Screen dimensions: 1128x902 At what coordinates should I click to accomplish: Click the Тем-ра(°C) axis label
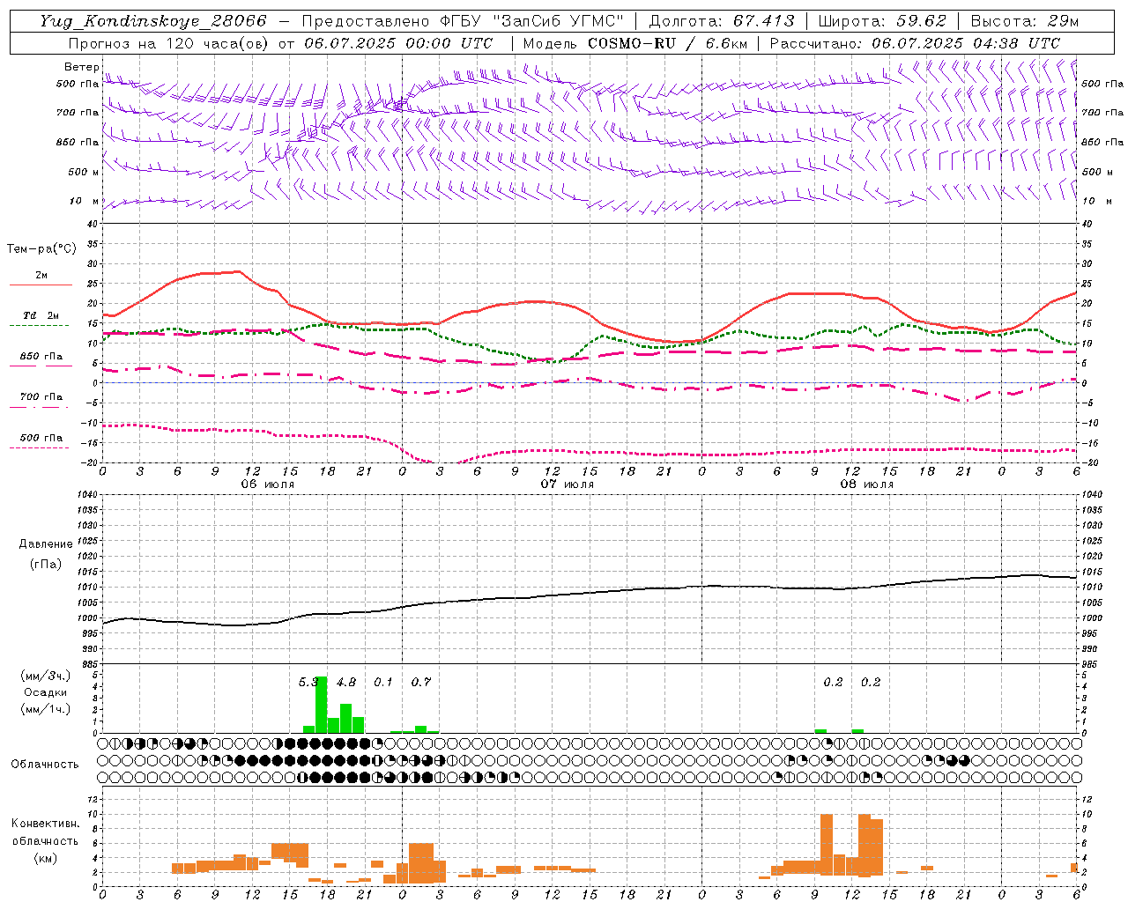point(41,249)
